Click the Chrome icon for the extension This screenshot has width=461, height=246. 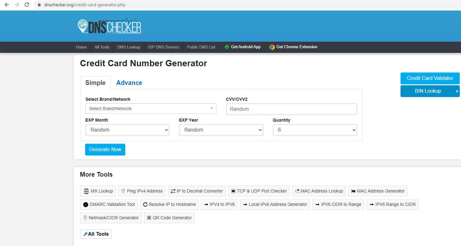click(272, 47)
